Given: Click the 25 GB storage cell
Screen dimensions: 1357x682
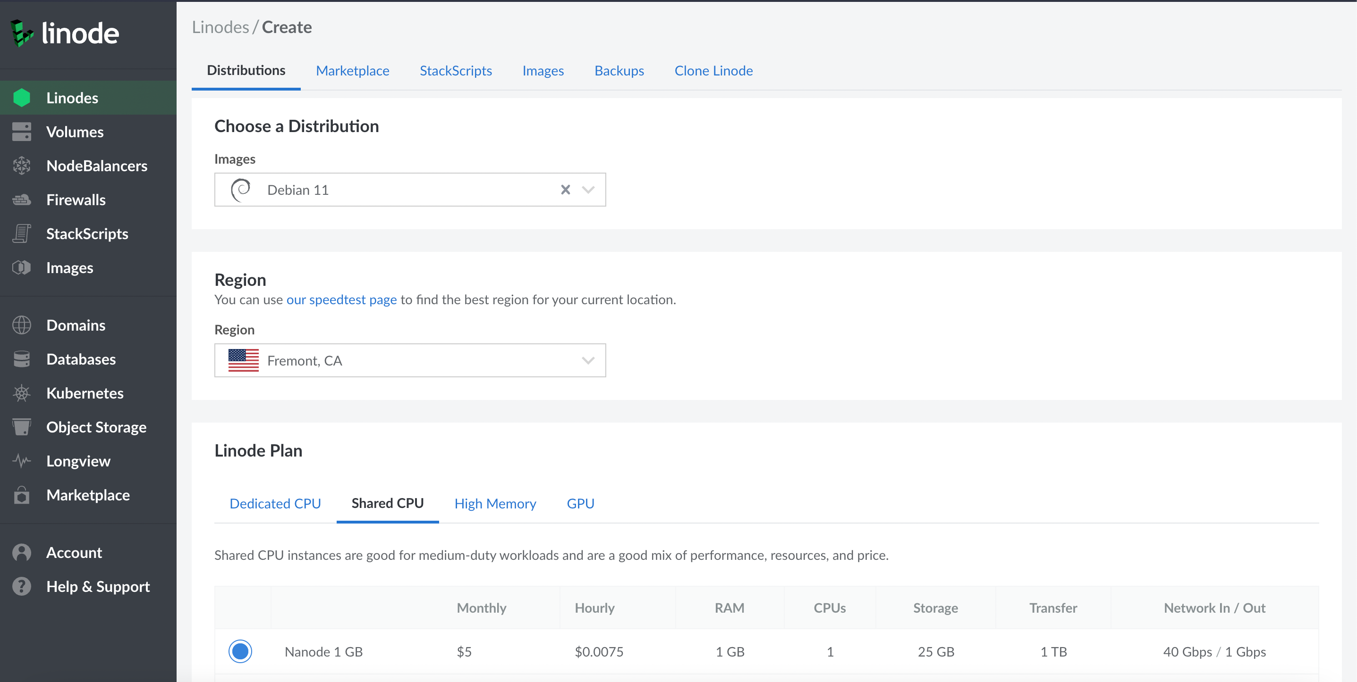Looking at the screenshot, I should [x=935, y=651].
